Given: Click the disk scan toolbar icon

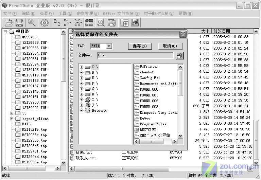Looking at the screenshot, I should click(45, 23).
